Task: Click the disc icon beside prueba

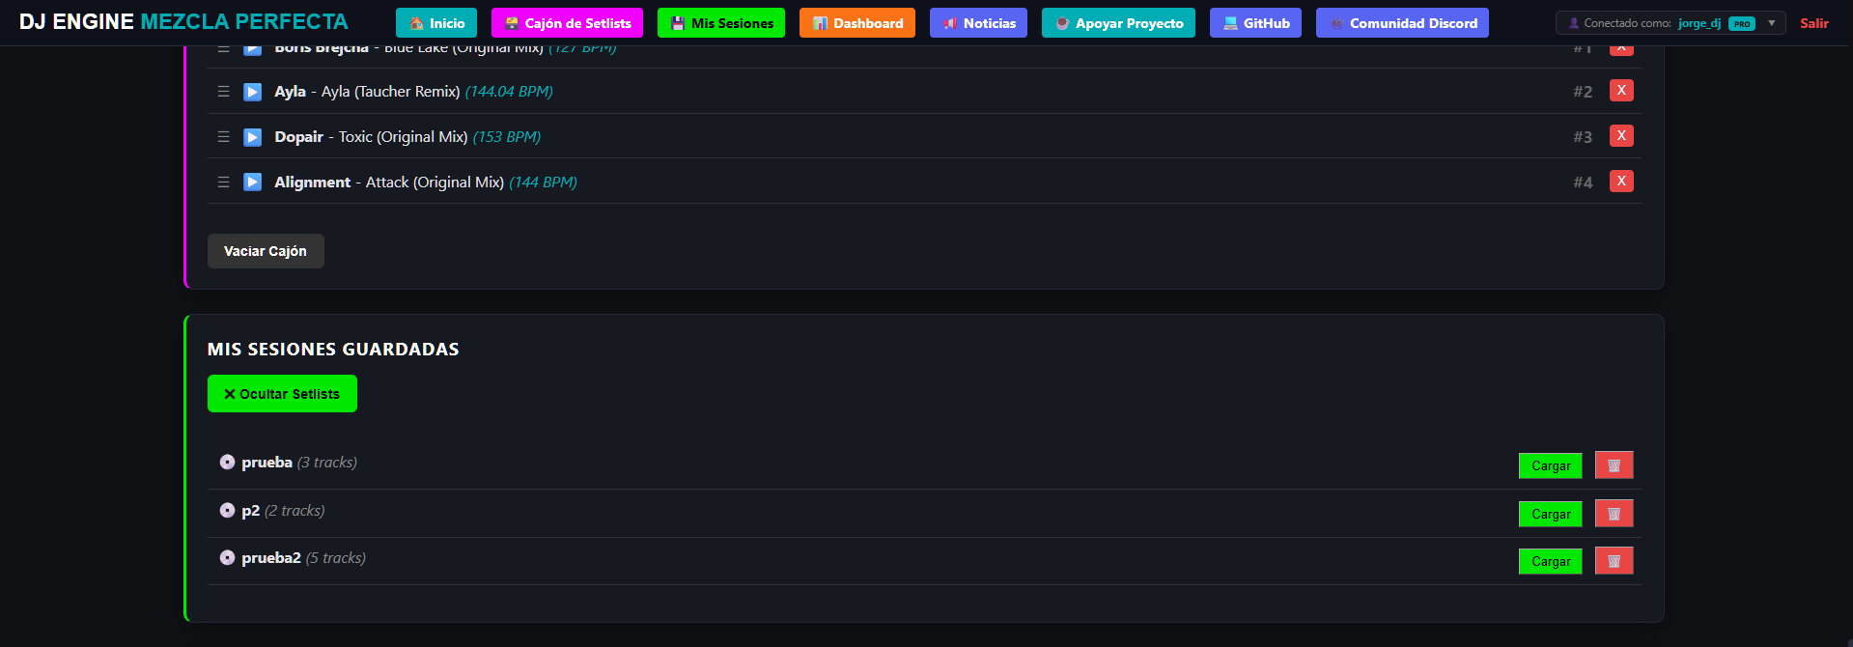Action: tap(227, 463)
